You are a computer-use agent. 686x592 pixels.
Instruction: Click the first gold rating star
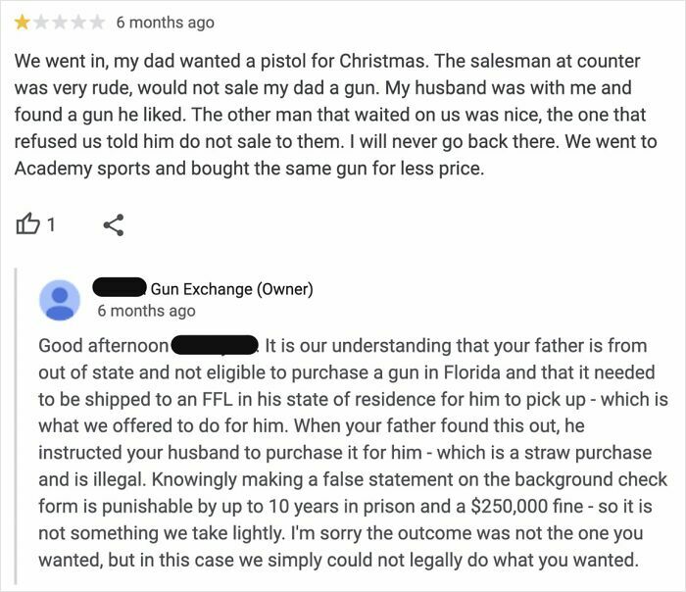pyautogui.click(x=22, y=20)
